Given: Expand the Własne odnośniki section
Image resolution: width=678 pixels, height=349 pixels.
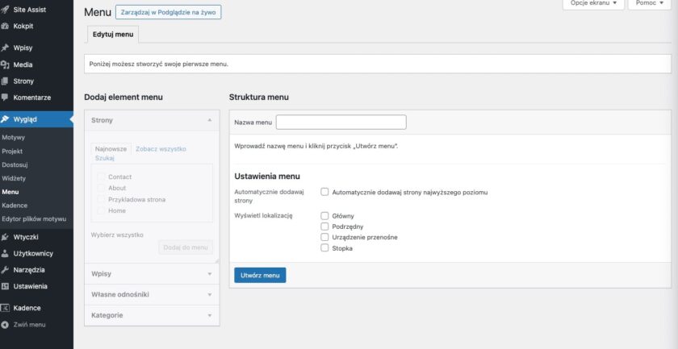Looking at the screenshot, I should click(152, 295).
